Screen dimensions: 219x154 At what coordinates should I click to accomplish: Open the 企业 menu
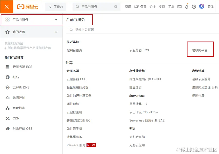point(153,6)
